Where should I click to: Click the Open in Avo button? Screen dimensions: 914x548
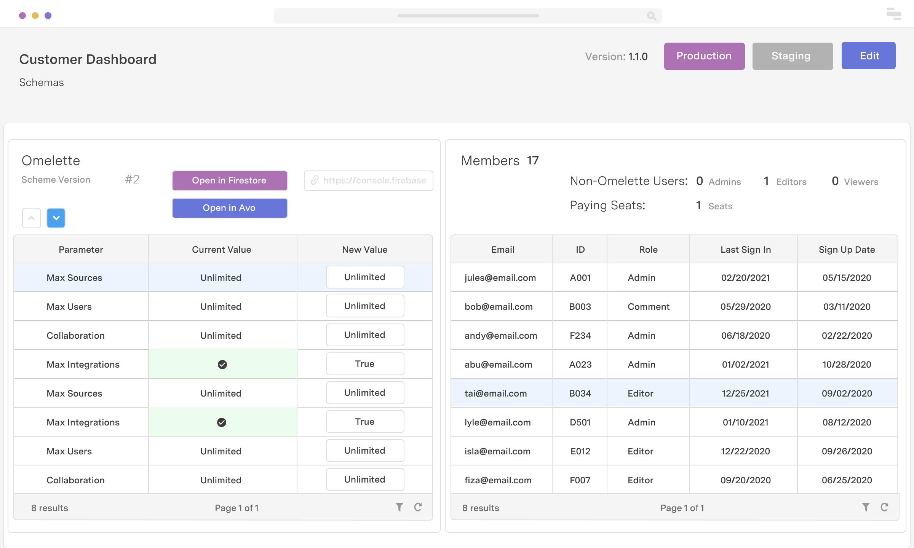[229, 207]
